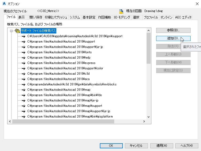Click the vertical scrollbar down arrow
The image size is (201, 151).
pyautogui.click(x=149, y=117)
